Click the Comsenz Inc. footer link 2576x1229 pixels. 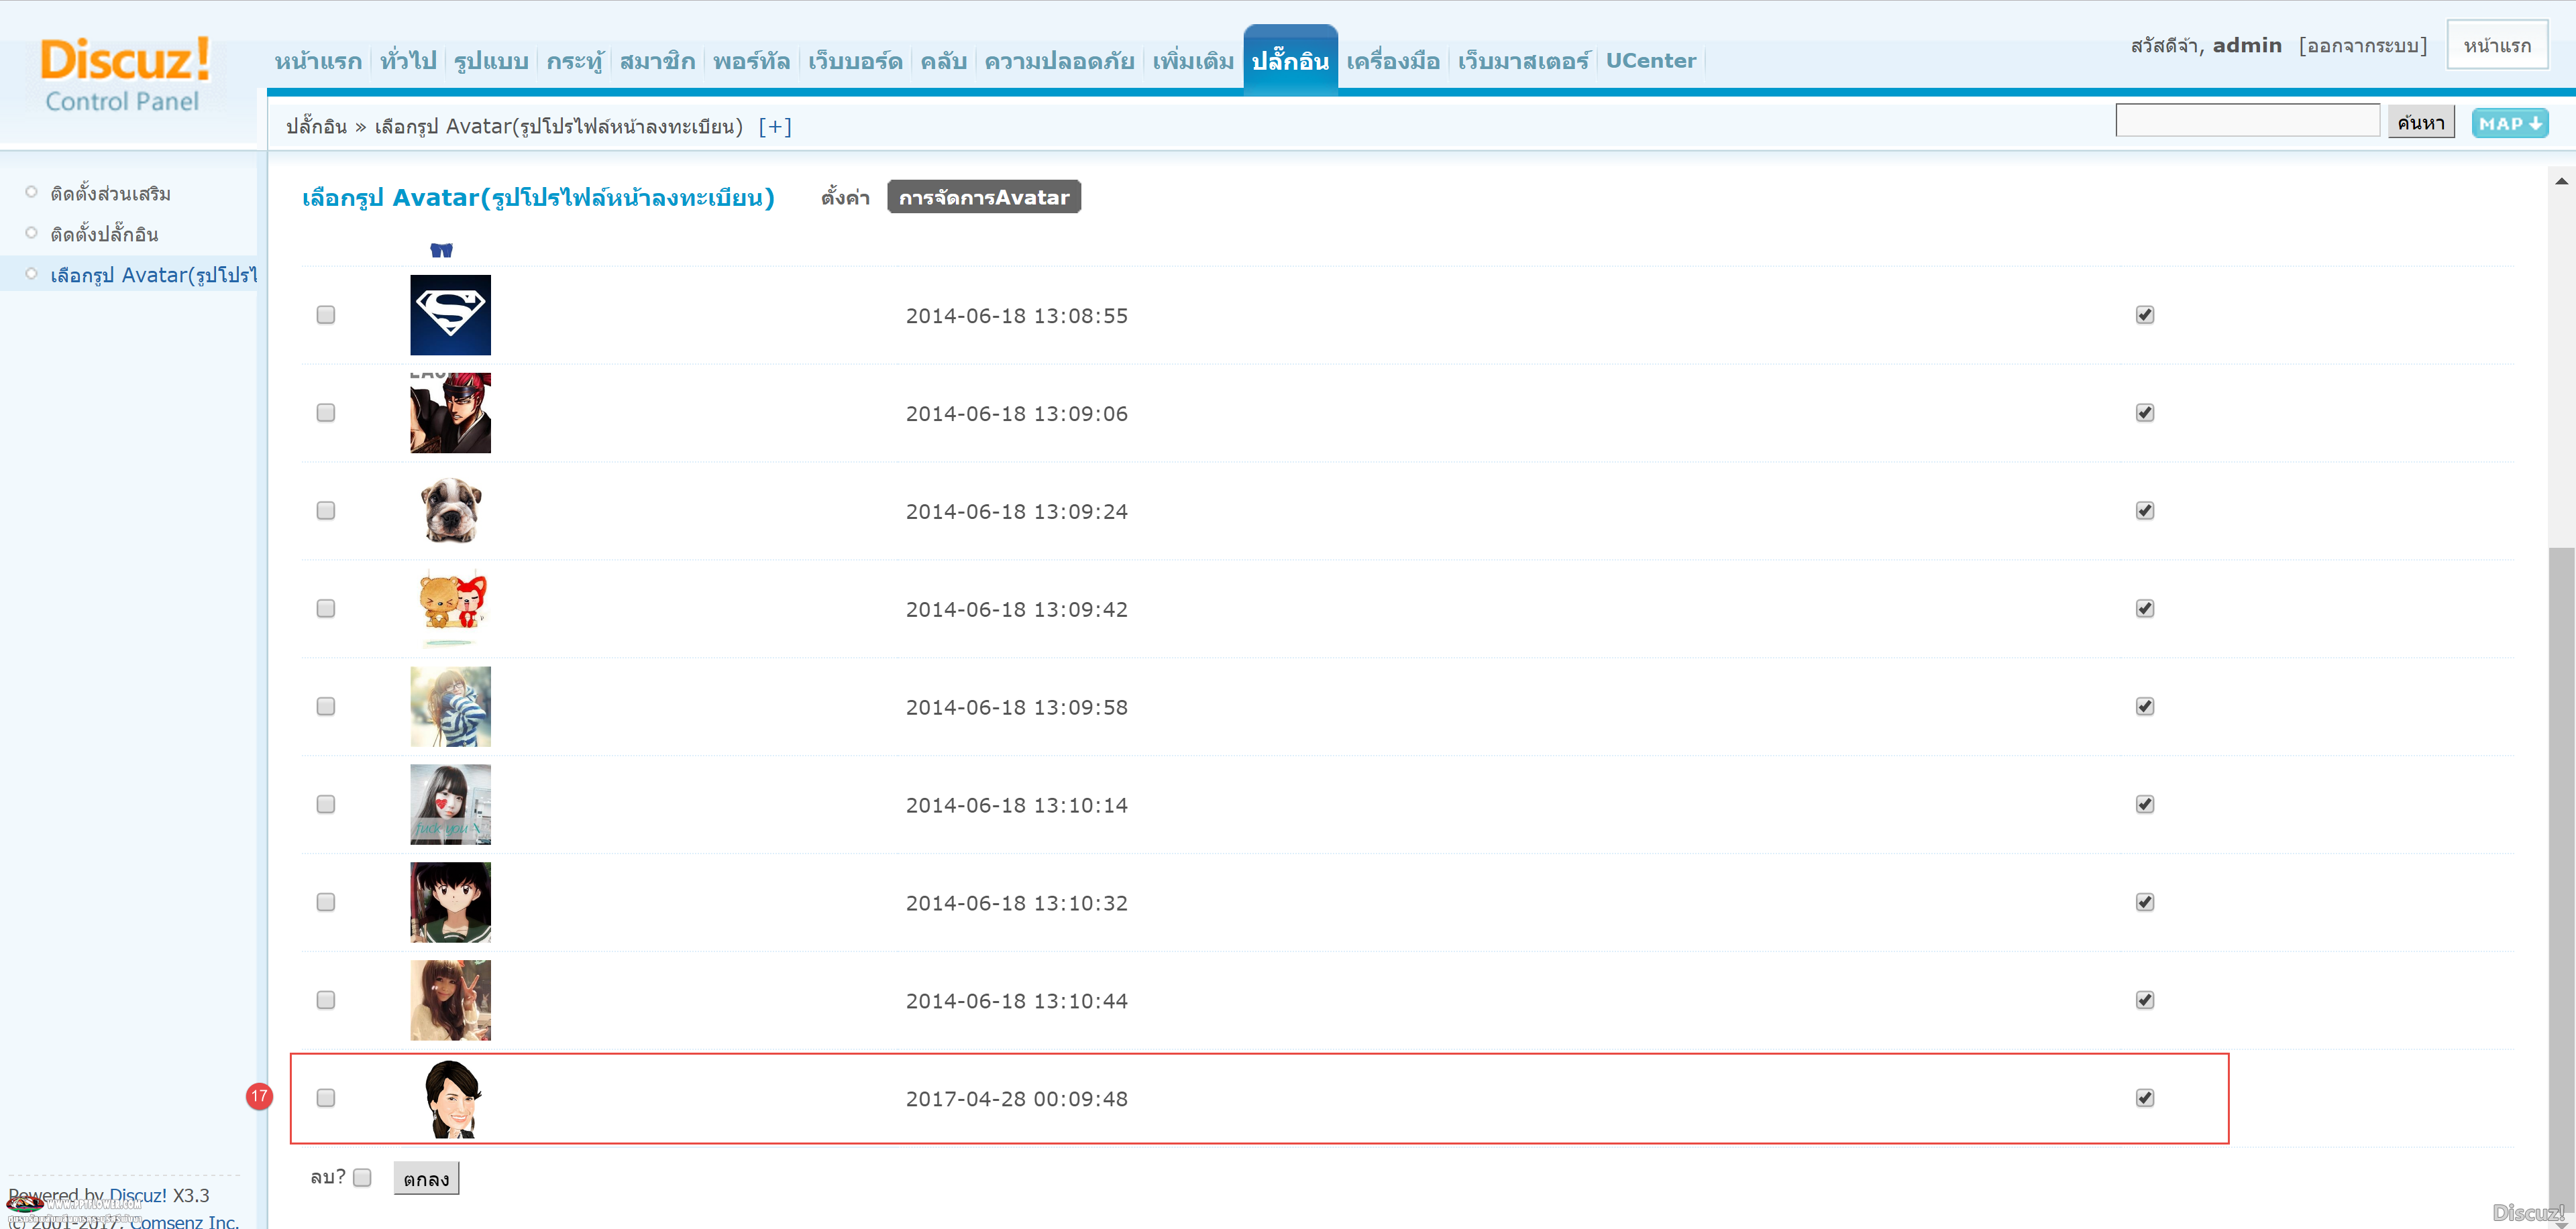(184, 1221)
